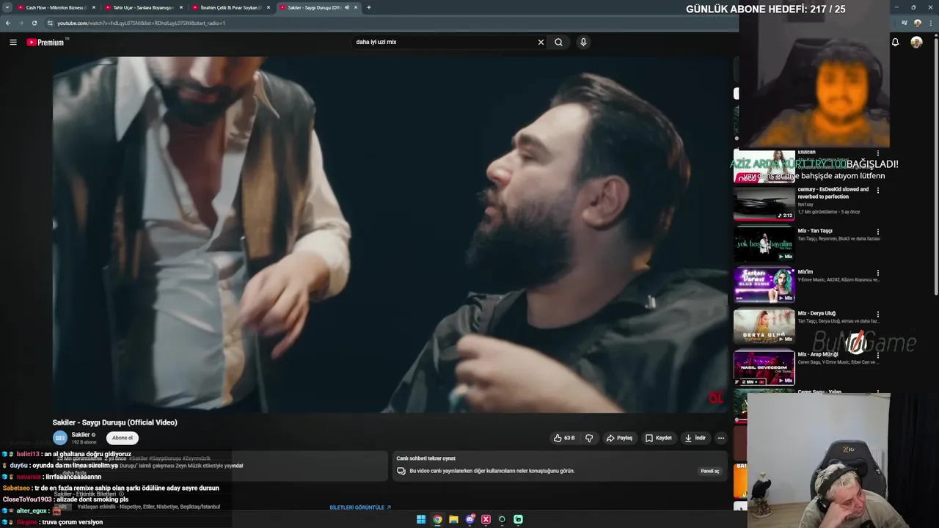Viewport: 939px width, 528px height.
Task: Open the Mix - Tan Taşçı thumbnail
Action: (764, 244)
